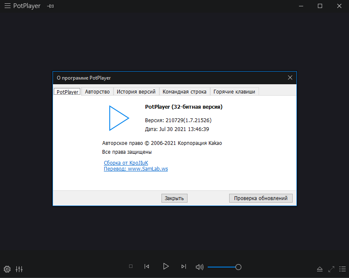Skip to the next track
Screen dimensions: 349x278
[x=184, y=266]
